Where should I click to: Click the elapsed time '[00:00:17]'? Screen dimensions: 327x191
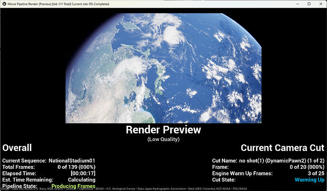(x=83, y=174)
